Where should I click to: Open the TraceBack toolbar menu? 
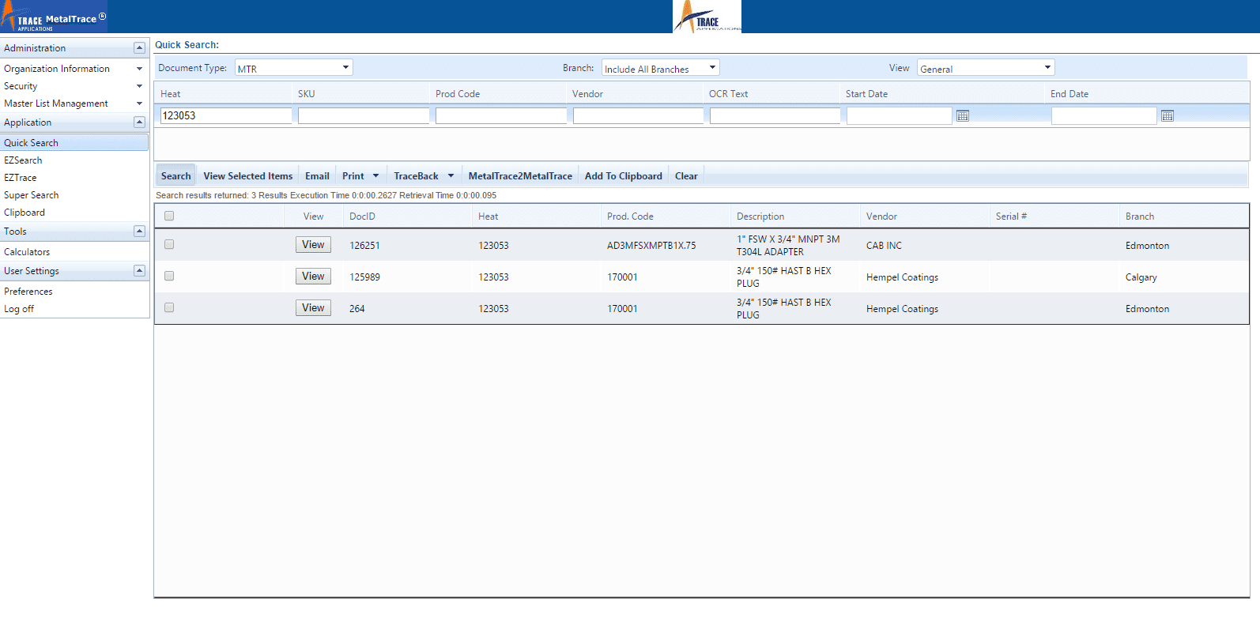pos(424,176)
